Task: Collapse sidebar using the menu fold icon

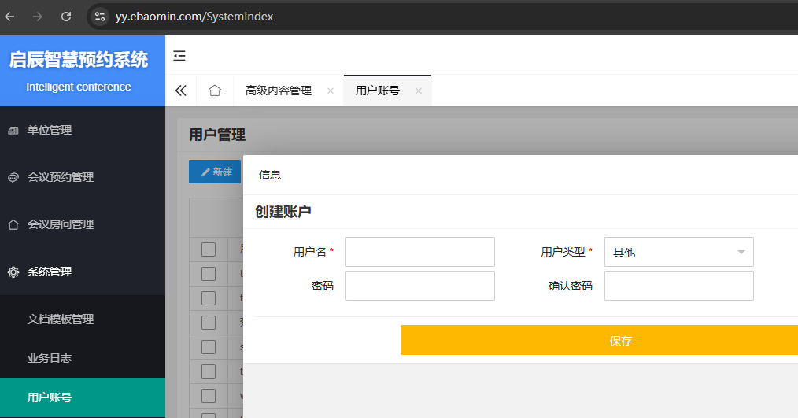Action: 180,55
